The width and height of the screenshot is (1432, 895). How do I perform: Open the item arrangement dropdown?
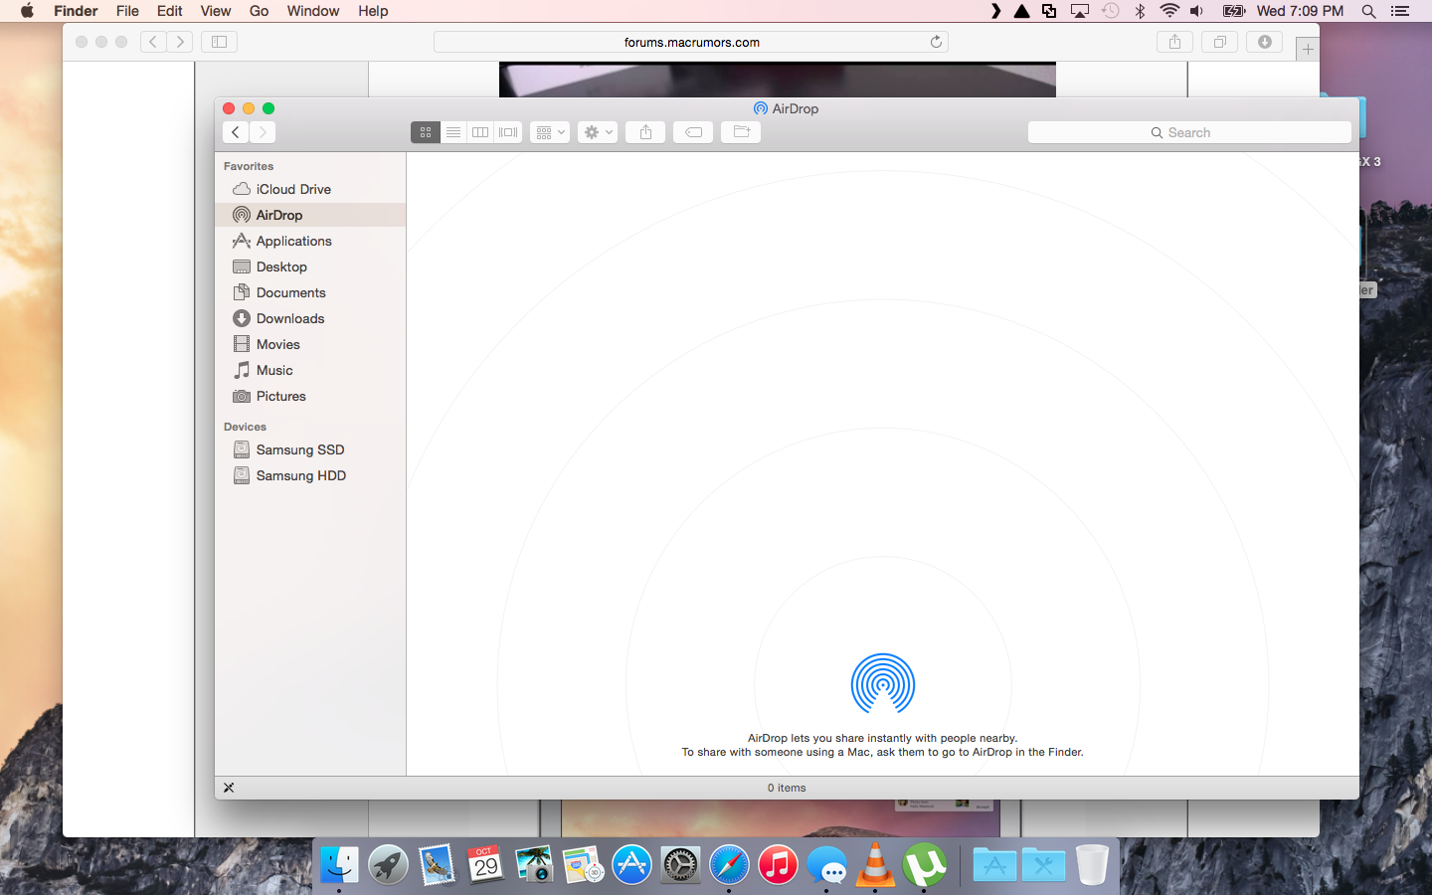[x=550, y=132]
